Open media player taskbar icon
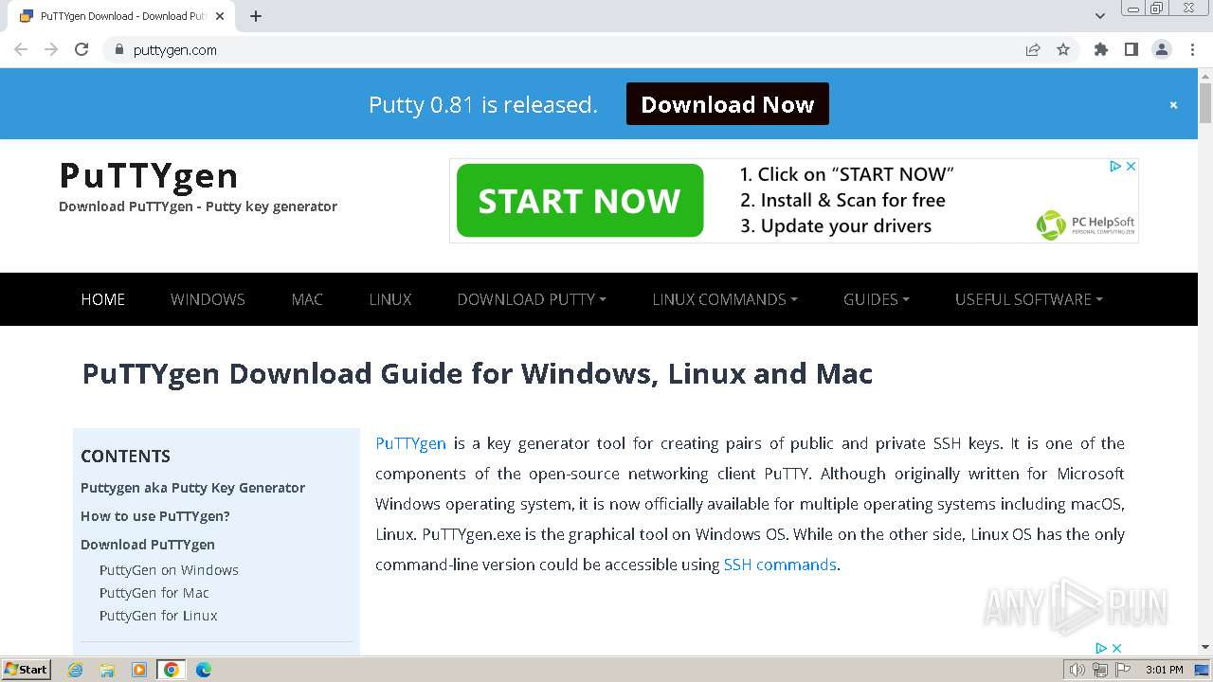This screenshot has height=682, width=1213. point(139,670)
